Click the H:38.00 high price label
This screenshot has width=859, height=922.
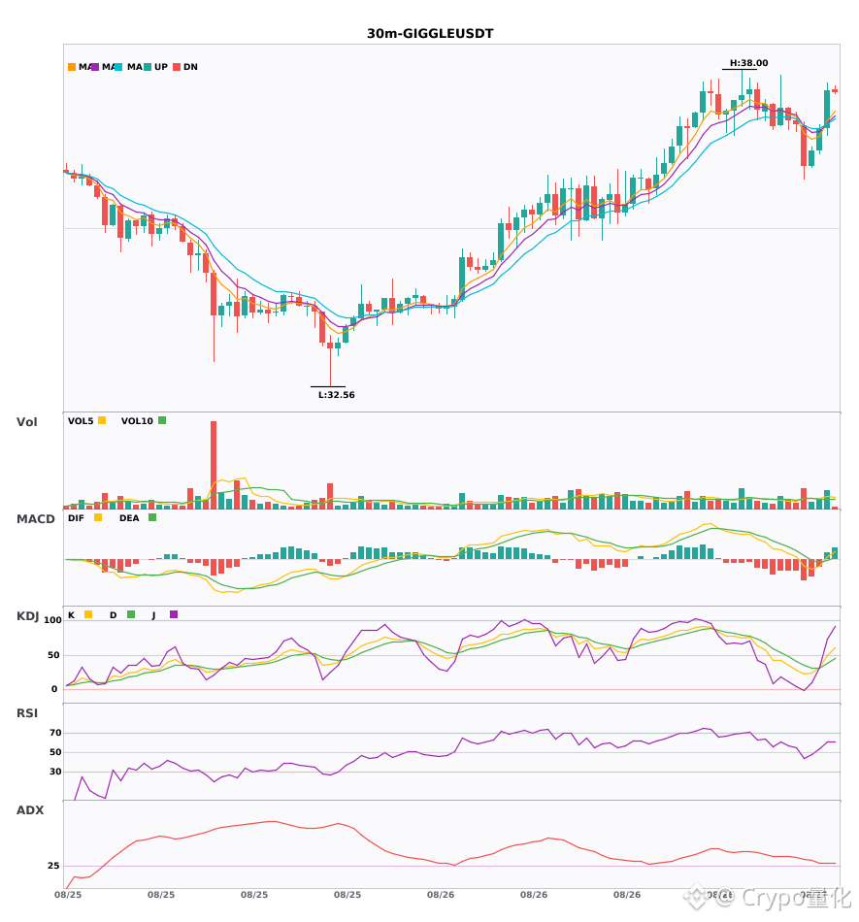(748, 63)
